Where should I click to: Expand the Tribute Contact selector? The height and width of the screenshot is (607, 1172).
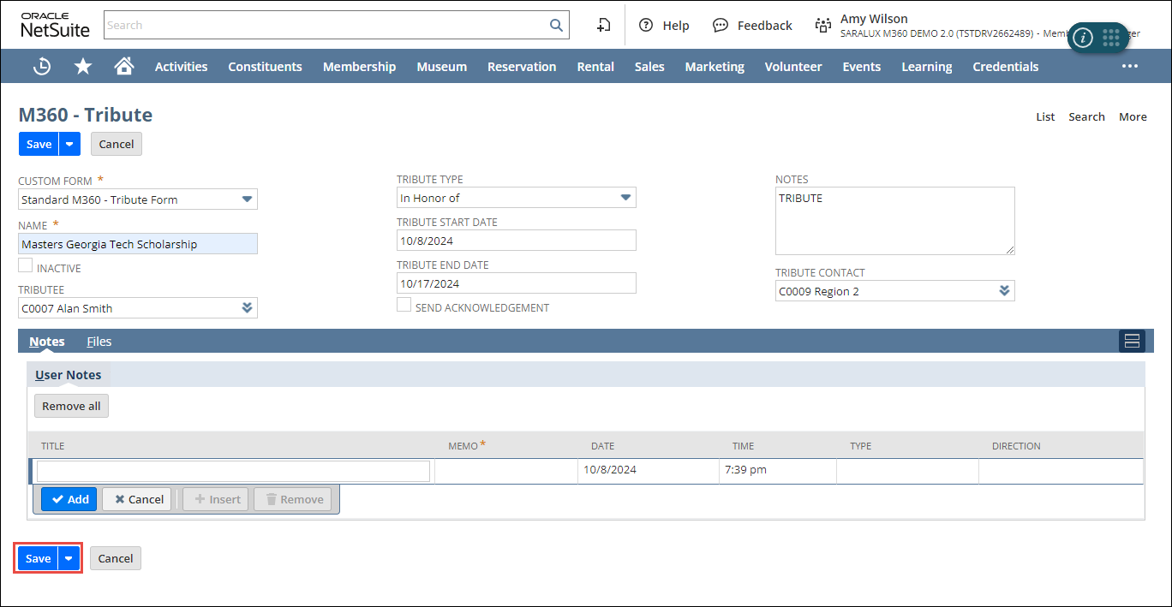[1004, 291]
